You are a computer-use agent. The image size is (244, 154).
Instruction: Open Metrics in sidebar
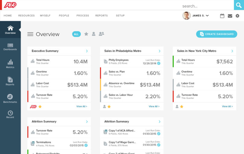tap(10, 64)
